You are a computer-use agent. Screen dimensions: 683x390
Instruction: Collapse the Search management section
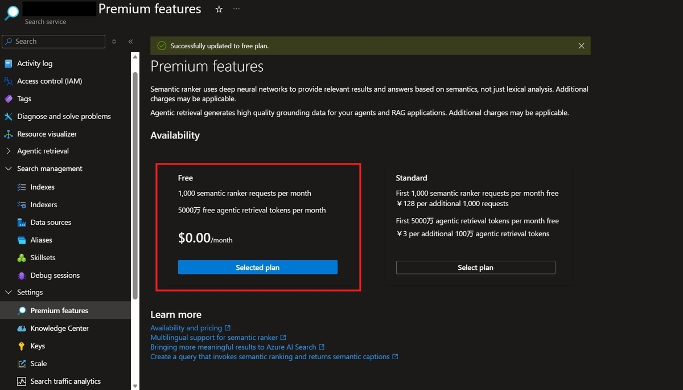[8, 169]
